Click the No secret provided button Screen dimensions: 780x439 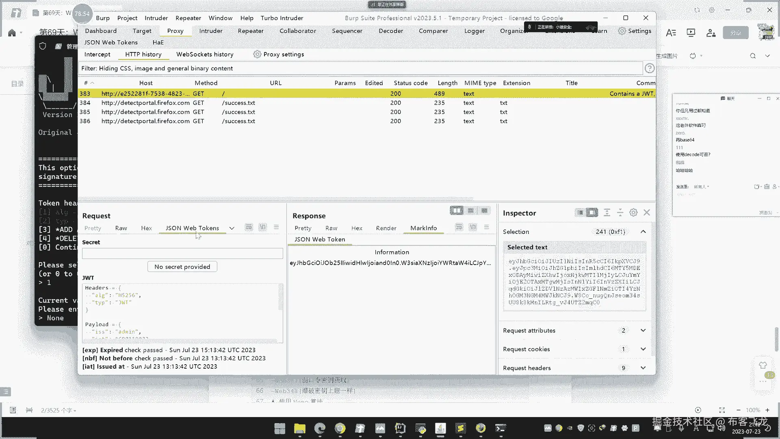182,267
